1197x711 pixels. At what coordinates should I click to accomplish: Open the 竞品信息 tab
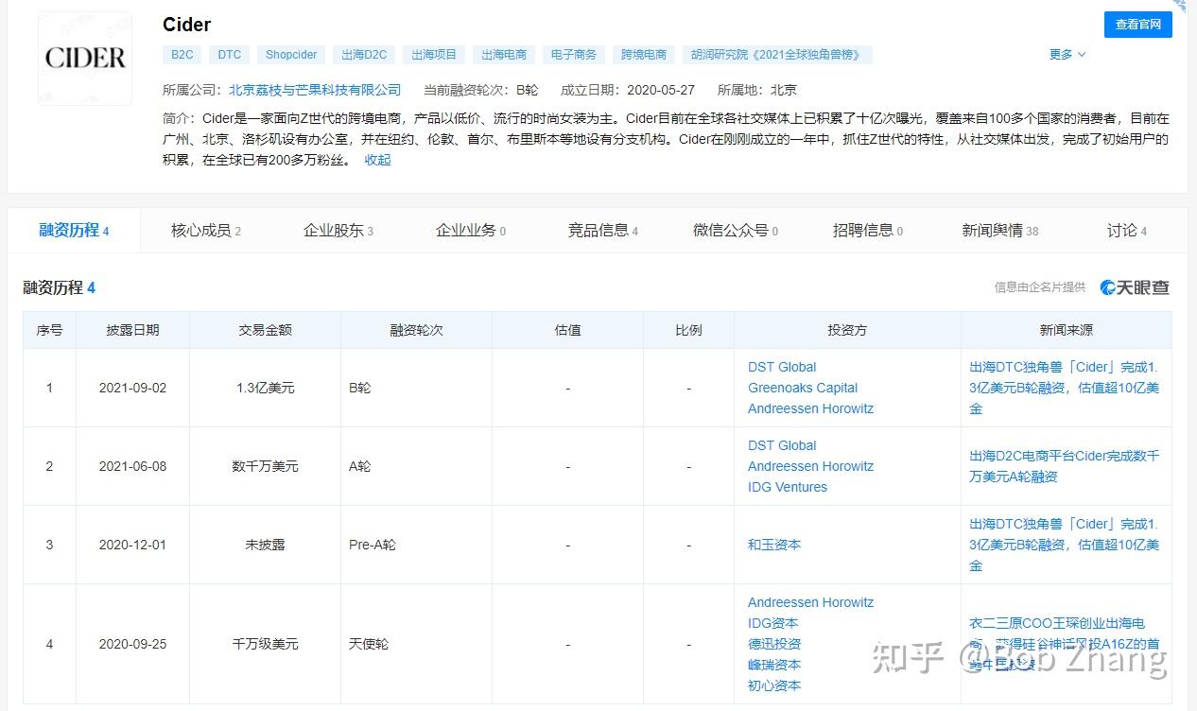coord(603,230)
